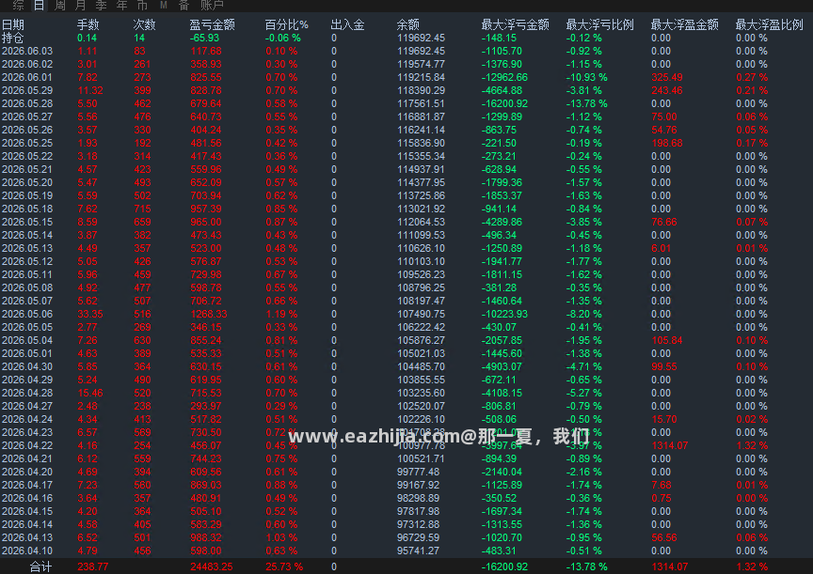Sort by the 最大浮亏金额 column header
This screenshot has width=813, height=574.
coord(515,24)
